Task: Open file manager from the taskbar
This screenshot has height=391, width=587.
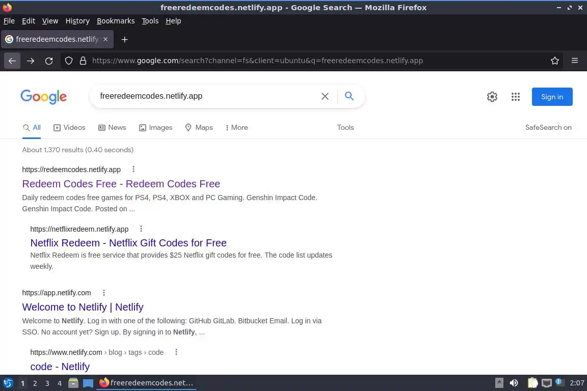Action: pyautogui.click(x=73, y=383)
